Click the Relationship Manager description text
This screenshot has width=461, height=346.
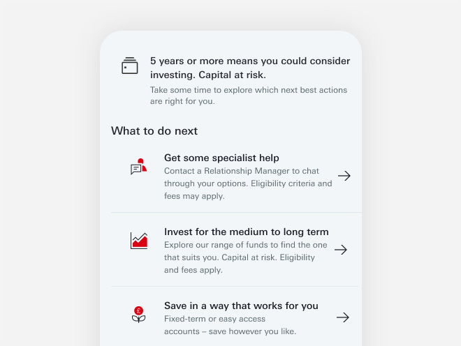[x=248, y=183]
